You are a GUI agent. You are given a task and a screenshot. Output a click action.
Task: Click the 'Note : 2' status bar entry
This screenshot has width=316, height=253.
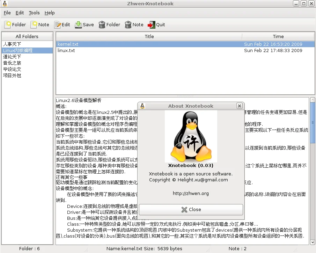pyautogui.click(x=237, y=248)
